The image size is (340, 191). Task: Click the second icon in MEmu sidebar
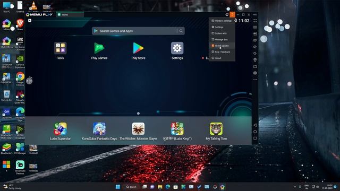pyautogui.click(x=255, y=27)
